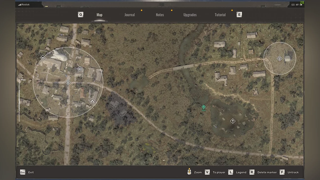This screenshot has width=320, height=180.
Task: Click the double-diamond trader marker in village
Action: coord(79,69)
